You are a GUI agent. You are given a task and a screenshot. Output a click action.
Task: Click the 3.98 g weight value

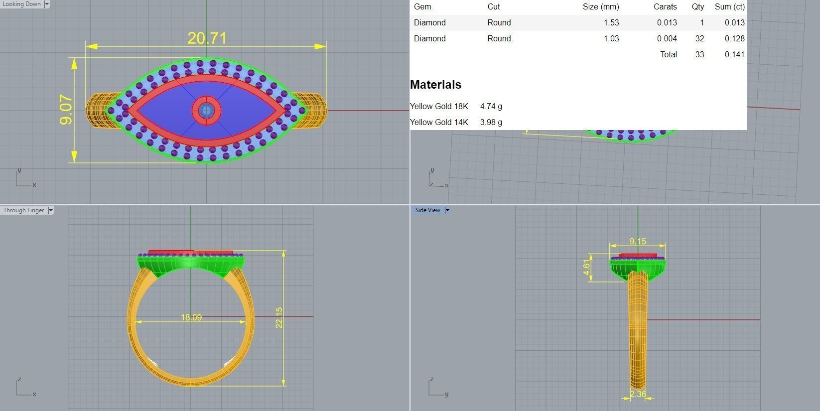491,122
